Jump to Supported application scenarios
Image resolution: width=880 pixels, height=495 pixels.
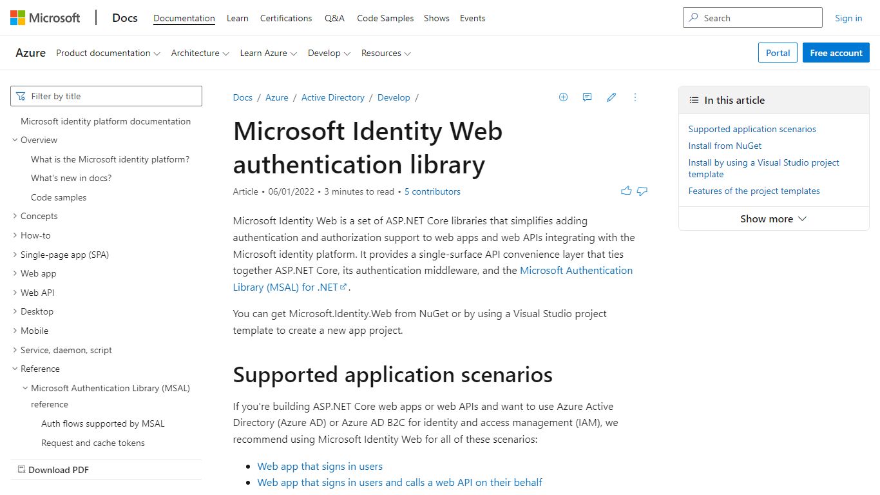(x=752, y=129)
